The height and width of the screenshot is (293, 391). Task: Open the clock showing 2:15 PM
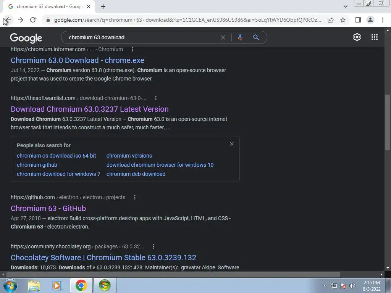click(372, 286)
